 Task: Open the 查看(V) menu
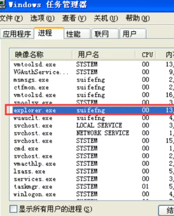[74, 18]
